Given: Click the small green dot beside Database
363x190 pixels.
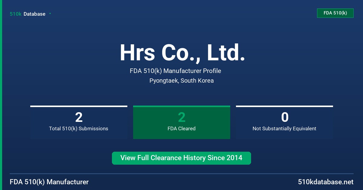Looking at the screenshot, I should pyautogui.click(x=50, y=14).
